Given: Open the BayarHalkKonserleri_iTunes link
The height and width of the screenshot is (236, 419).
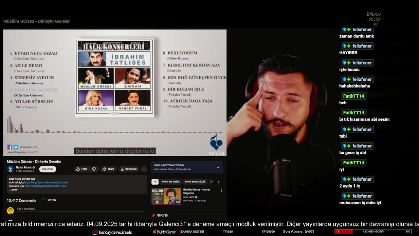Looking at the screenshot, I should coord(46,183).
